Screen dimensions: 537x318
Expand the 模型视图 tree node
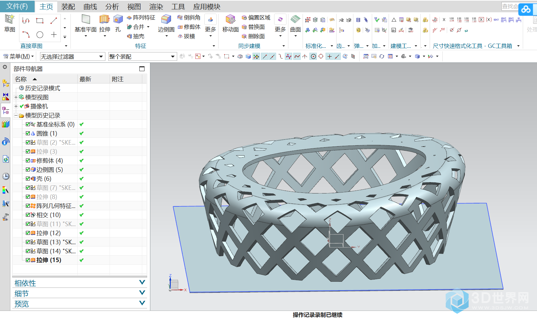[x=16, y=97]
